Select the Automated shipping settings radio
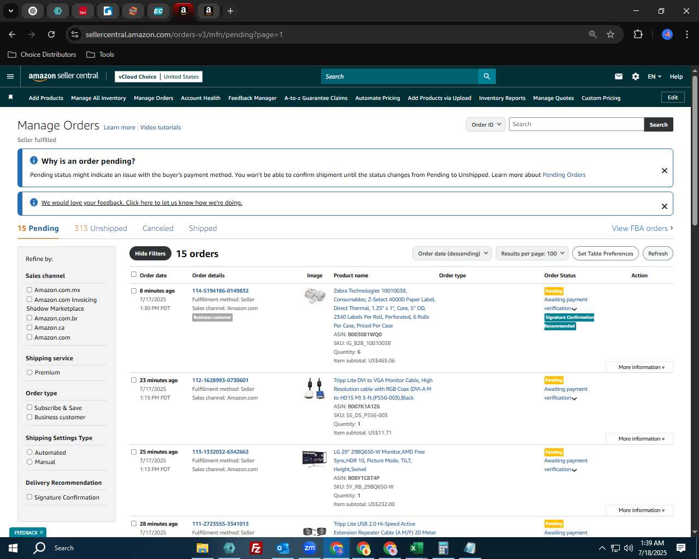The image size is (699, 559). click(29, 452)
